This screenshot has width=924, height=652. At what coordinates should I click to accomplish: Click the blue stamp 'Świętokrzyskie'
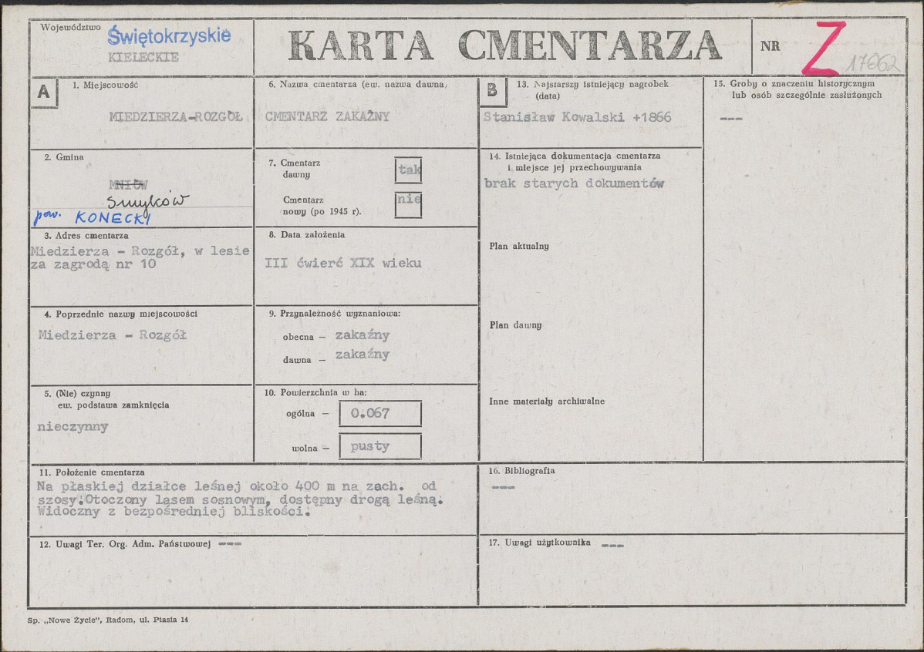(169, 36)
